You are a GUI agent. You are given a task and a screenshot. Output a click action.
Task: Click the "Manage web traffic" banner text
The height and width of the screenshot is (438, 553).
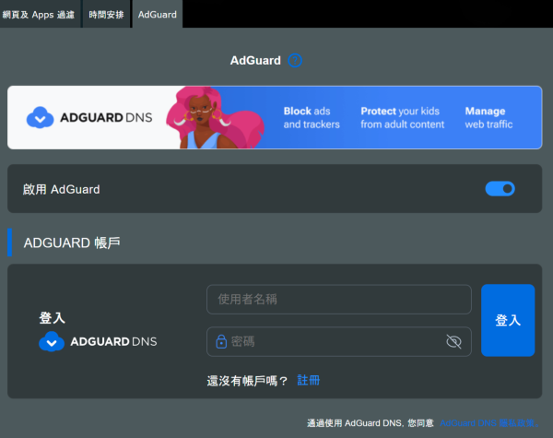coord(488,117)
